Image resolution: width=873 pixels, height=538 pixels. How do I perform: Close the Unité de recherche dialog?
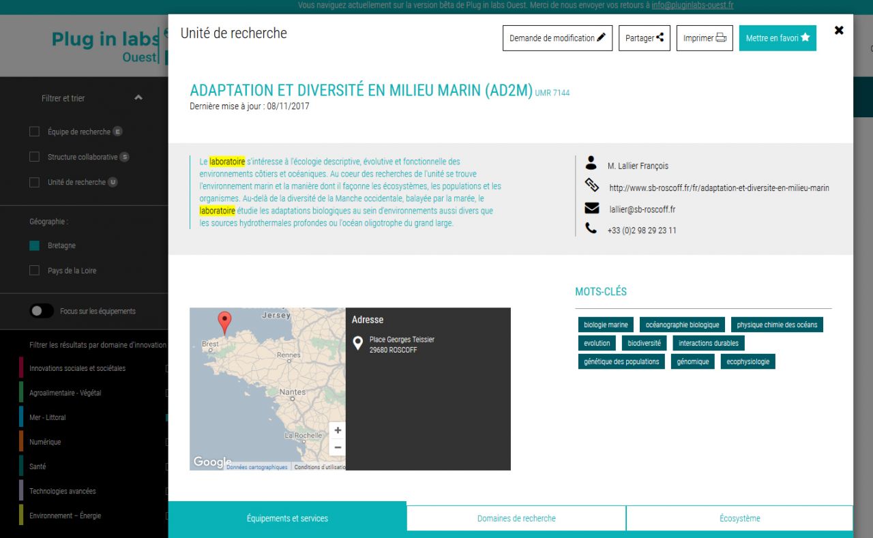click(839, 31)
